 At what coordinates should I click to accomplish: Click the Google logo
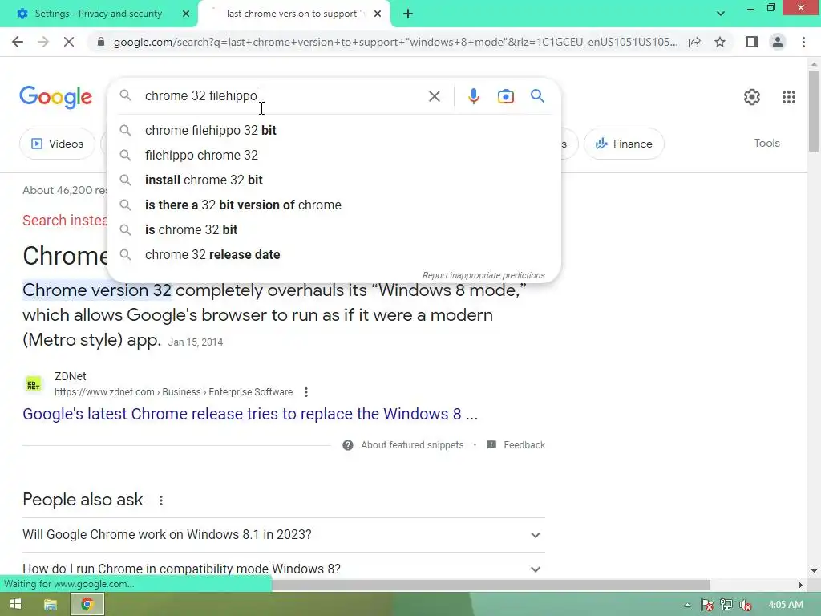56,97
